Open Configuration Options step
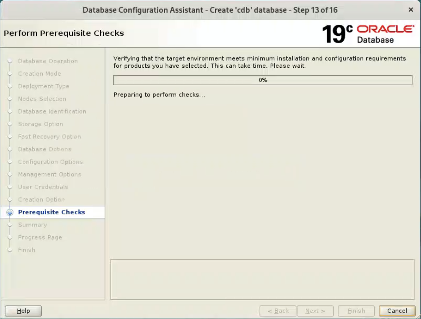 point(50,162)
